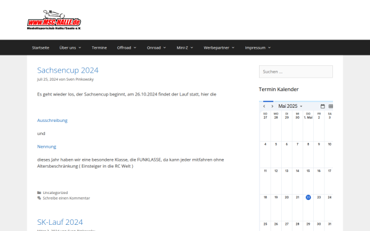
Task: Open the Uncategorized category link
Action: coord(55,193)
